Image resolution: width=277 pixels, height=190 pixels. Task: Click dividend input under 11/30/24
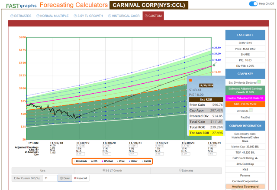212,154
